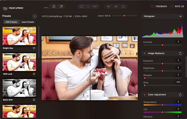Apply the Basic B/W preset thumbnail
The image size is (187, 119).
coord(19,88)
